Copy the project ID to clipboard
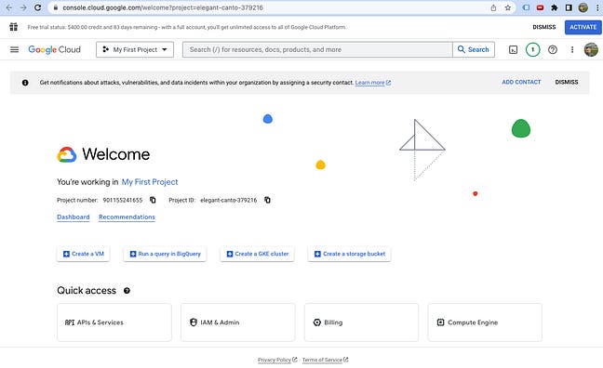The image size is (603, 368). pyautogui.click(x=267, y=200)
